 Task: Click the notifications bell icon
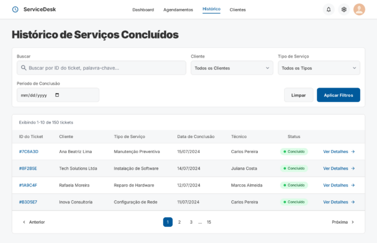tap(328, 10)
